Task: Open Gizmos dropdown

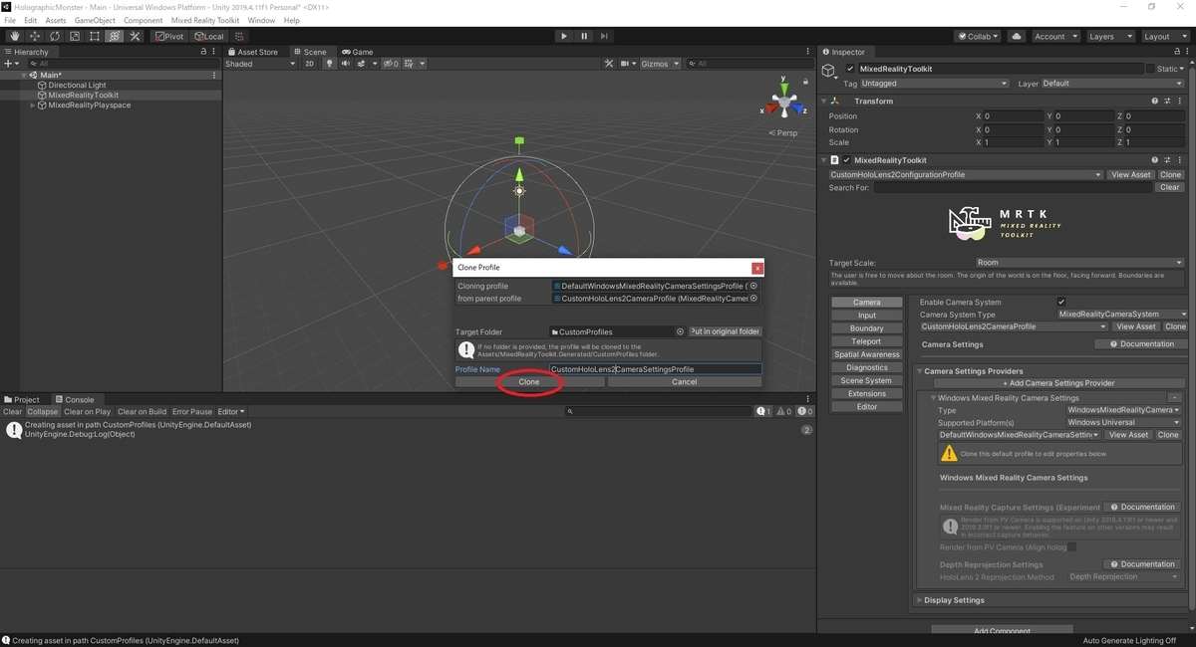Action: 658,64
